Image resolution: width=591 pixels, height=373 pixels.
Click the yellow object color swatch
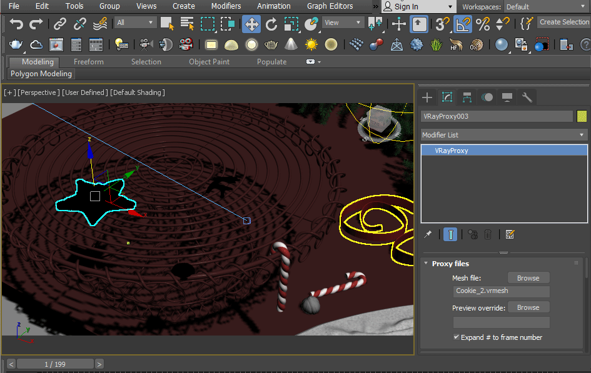click(582, 116)
